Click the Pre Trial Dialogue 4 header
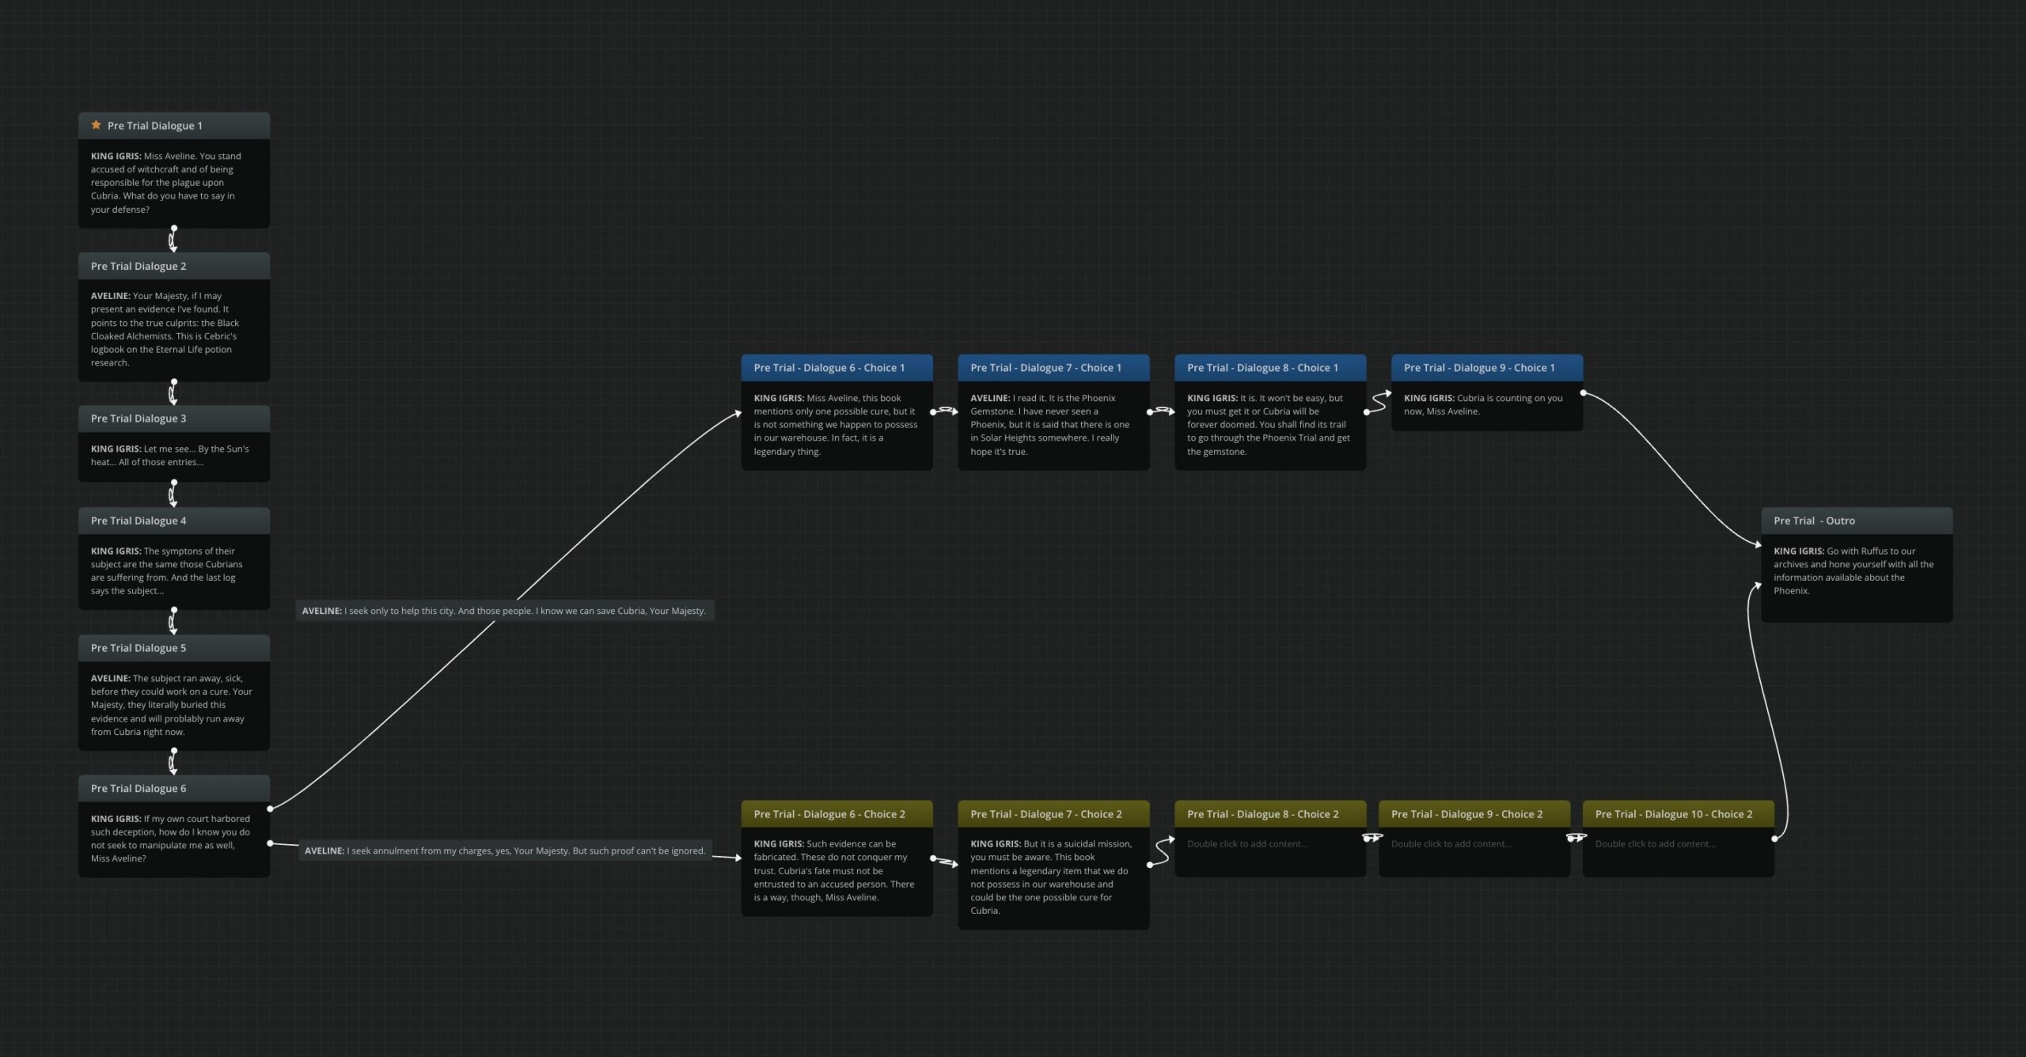The width and height of the screenshot is (2026, 1057). pyautogui.click(x=173, y=521)
